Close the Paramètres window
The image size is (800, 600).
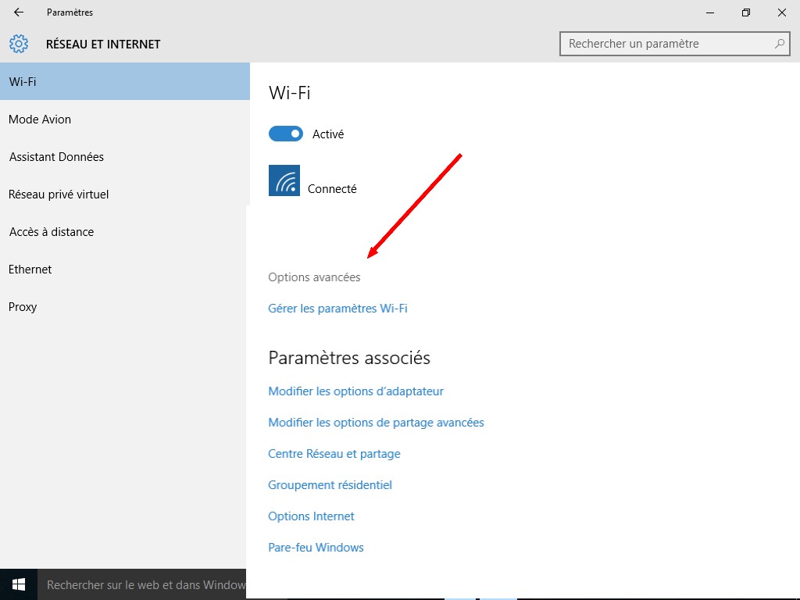(x=781, y=12)
